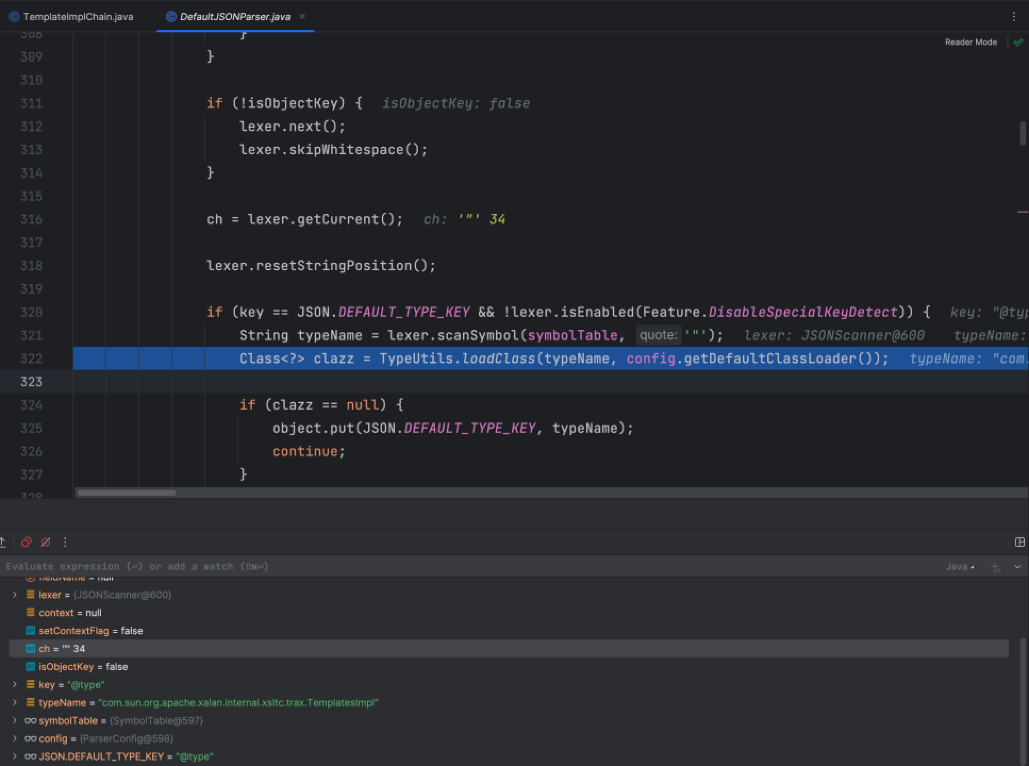Click the config watch glasses icon
Screen dimensions: 1029x766
click(x=30, y=739)
